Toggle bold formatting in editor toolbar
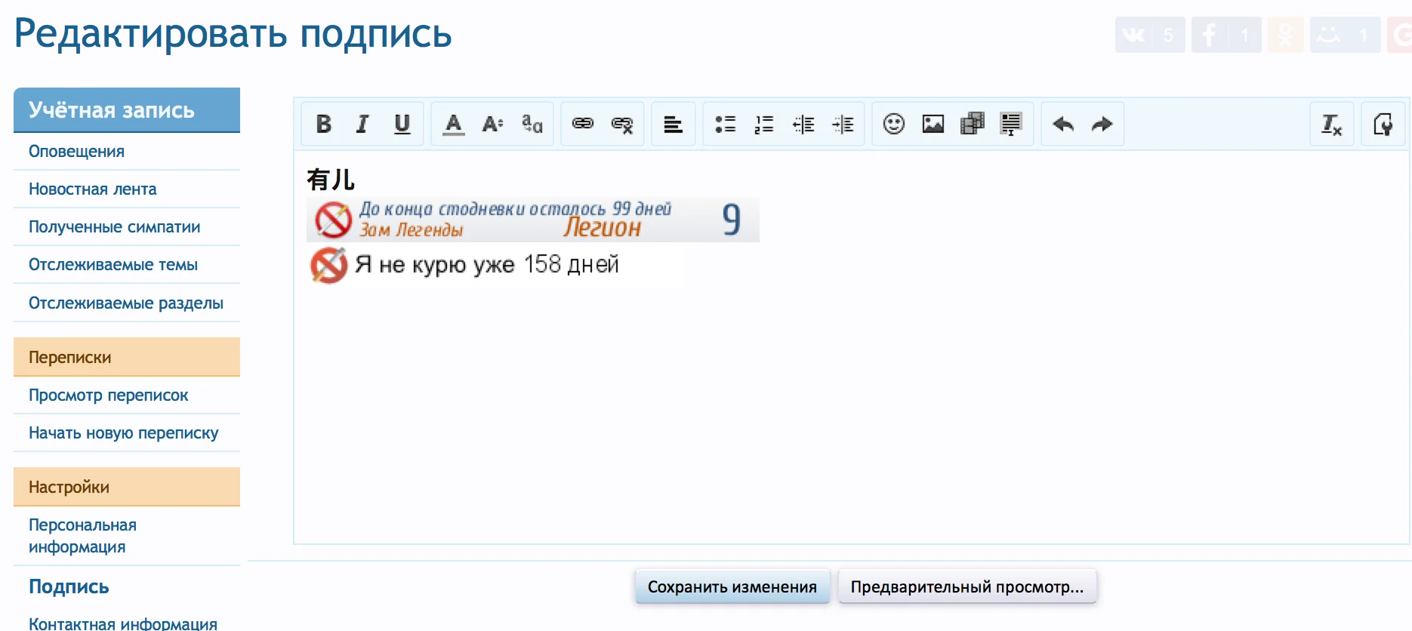 pos(323,124)
